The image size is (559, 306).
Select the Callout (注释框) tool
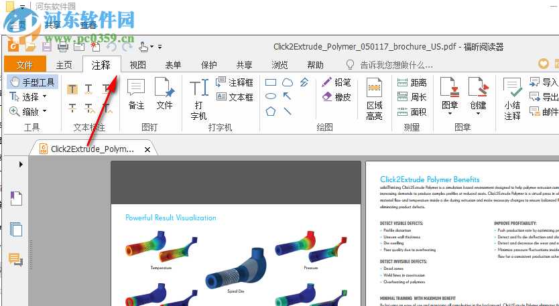pyautogui.click(x=235, y=82)
